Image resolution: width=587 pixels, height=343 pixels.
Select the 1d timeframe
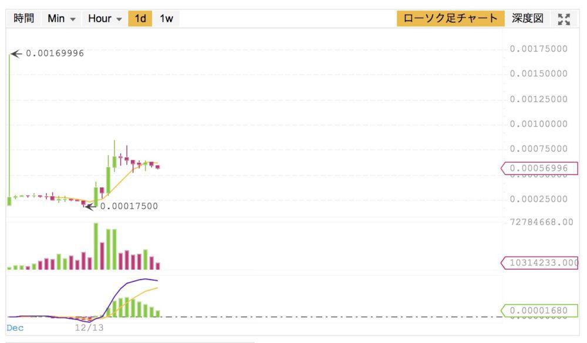tap(140, 18)
